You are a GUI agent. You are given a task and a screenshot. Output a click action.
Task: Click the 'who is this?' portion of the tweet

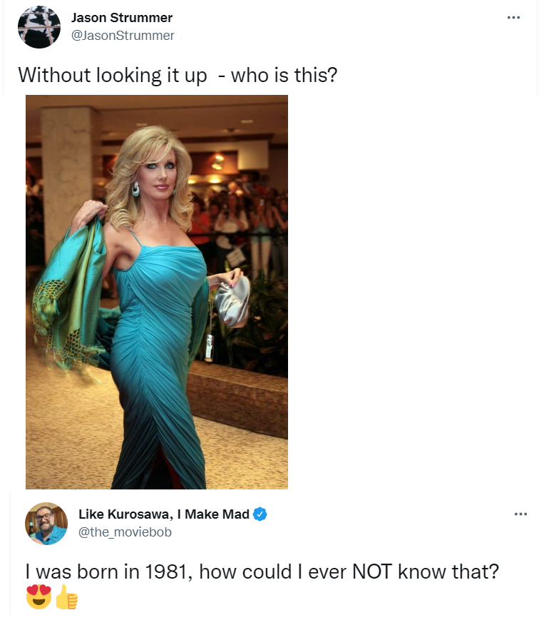pyautogui.click(x=284, y=75)
